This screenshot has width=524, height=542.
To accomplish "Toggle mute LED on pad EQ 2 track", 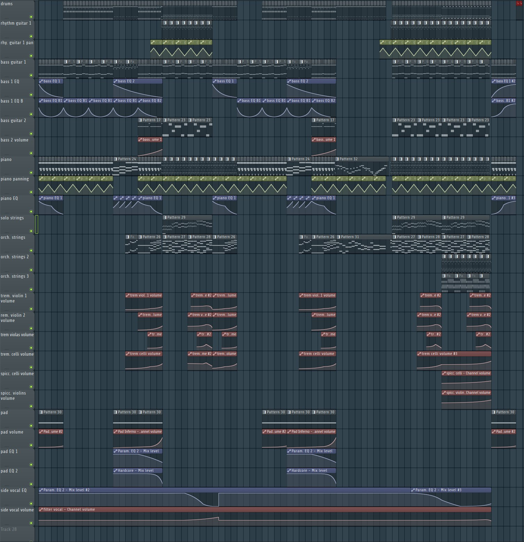I will click(x=31, y=484).
